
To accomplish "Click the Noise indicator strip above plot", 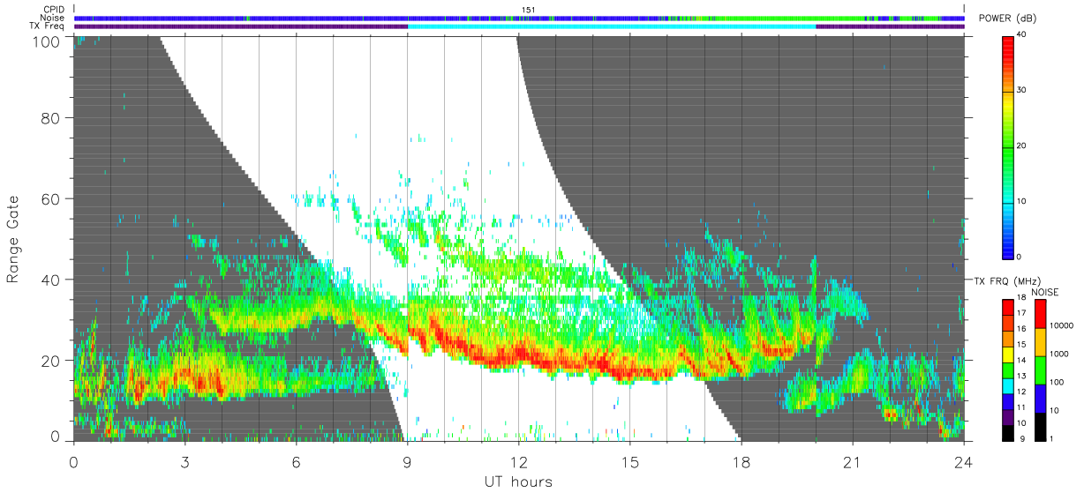I will 519,18.
